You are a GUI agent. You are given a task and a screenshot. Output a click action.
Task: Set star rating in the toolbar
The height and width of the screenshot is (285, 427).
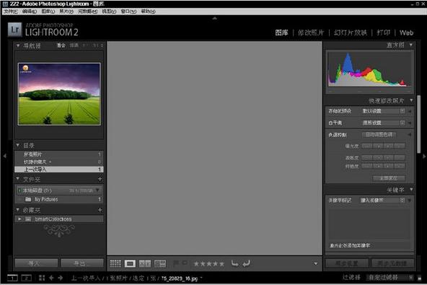click(209, 264)
